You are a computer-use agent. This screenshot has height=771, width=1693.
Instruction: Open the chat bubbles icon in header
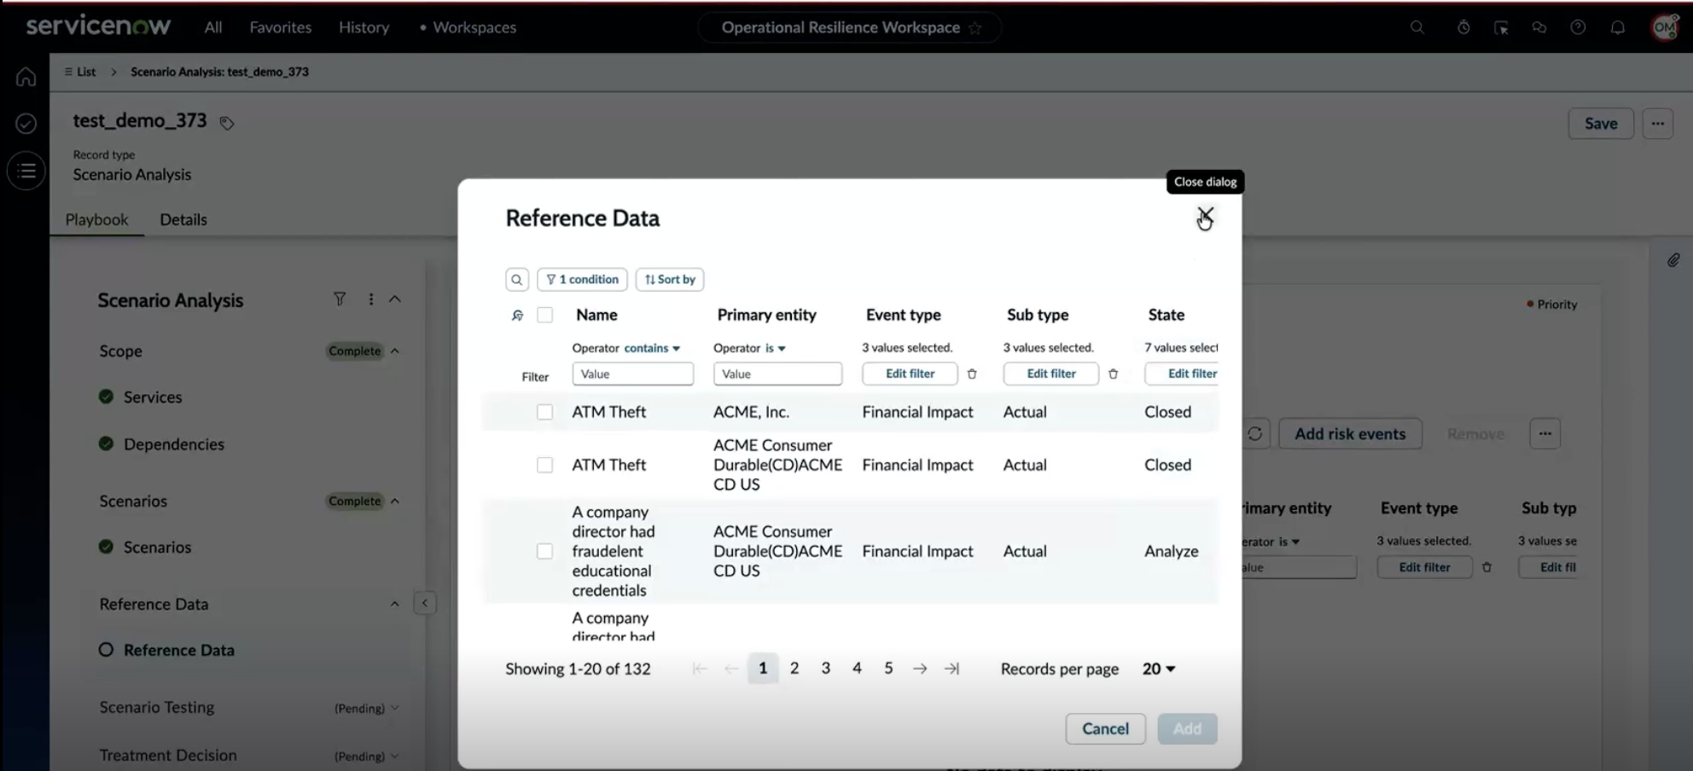pos(1539,27)
